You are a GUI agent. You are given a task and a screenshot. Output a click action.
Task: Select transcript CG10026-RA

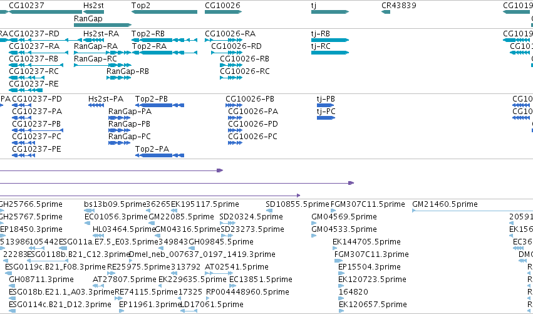pos(230,34)
